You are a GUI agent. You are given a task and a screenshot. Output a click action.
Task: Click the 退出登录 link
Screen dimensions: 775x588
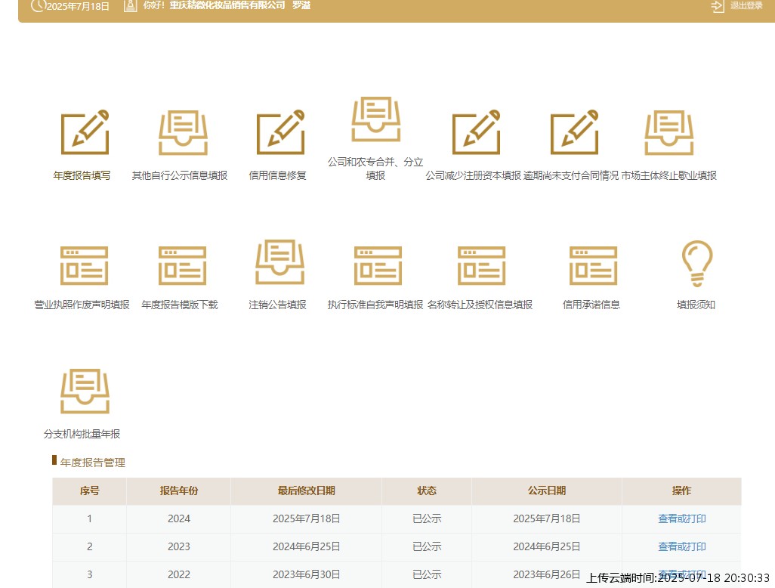coord(746,6)
